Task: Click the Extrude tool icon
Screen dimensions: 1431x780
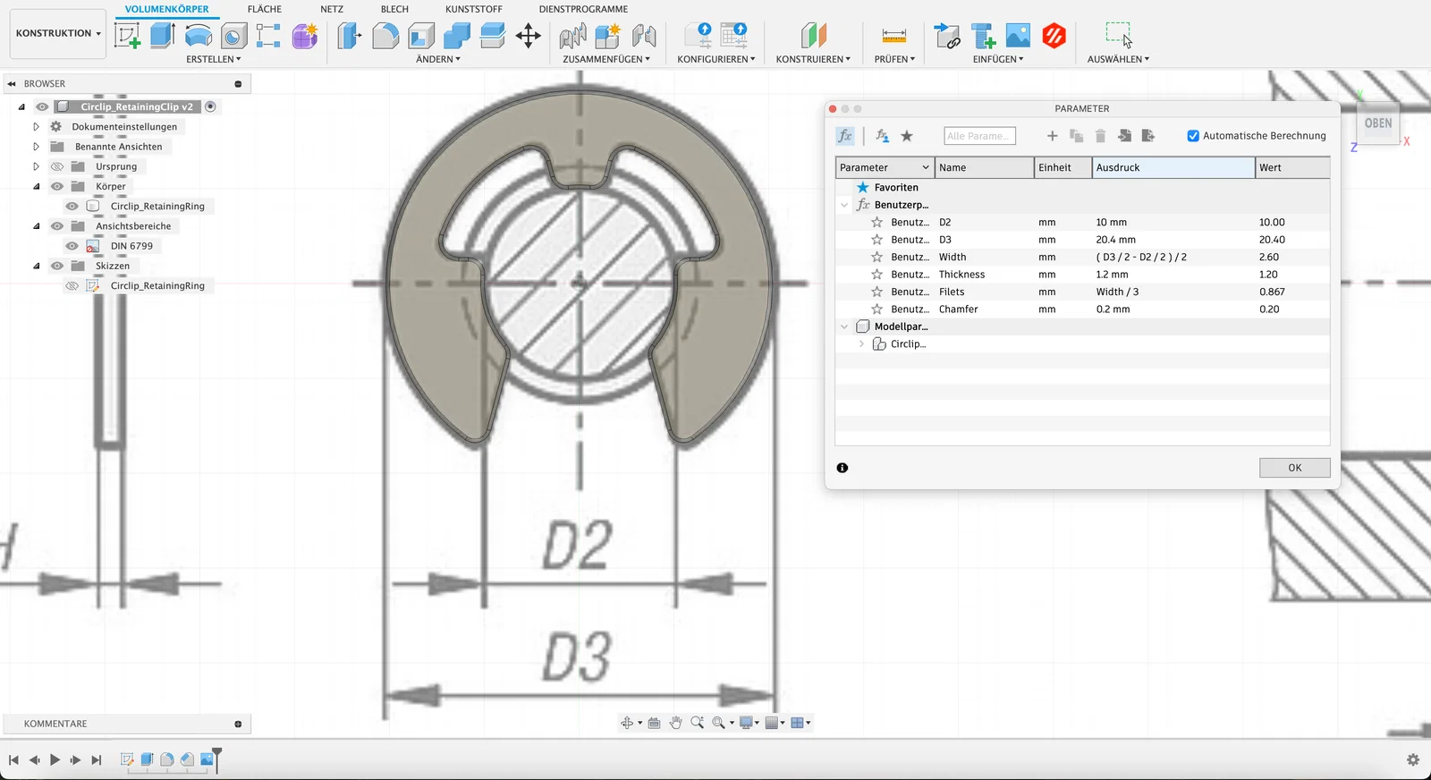Action: 162,36
